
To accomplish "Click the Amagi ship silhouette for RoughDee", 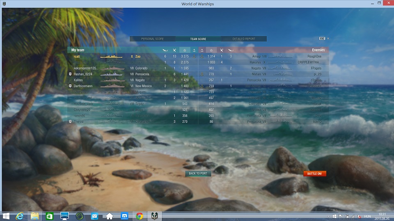I will pos(280,56).
